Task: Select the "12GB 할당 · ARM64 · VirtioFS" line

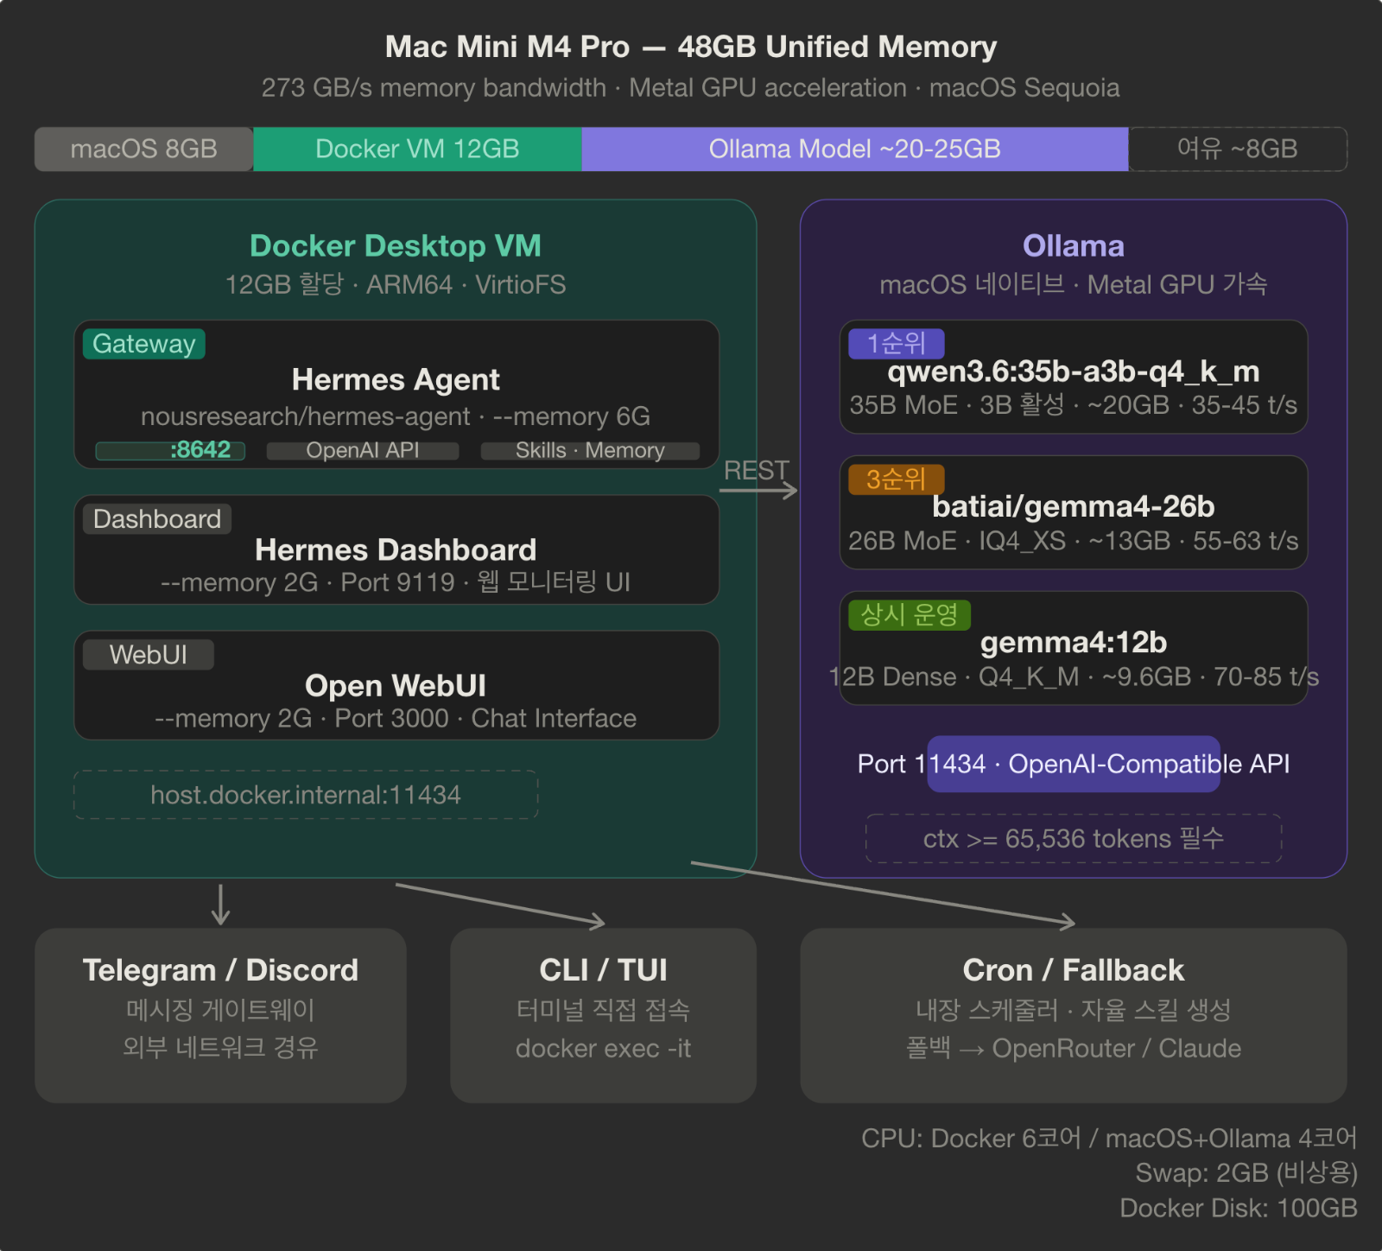Action: click(396, 284)
